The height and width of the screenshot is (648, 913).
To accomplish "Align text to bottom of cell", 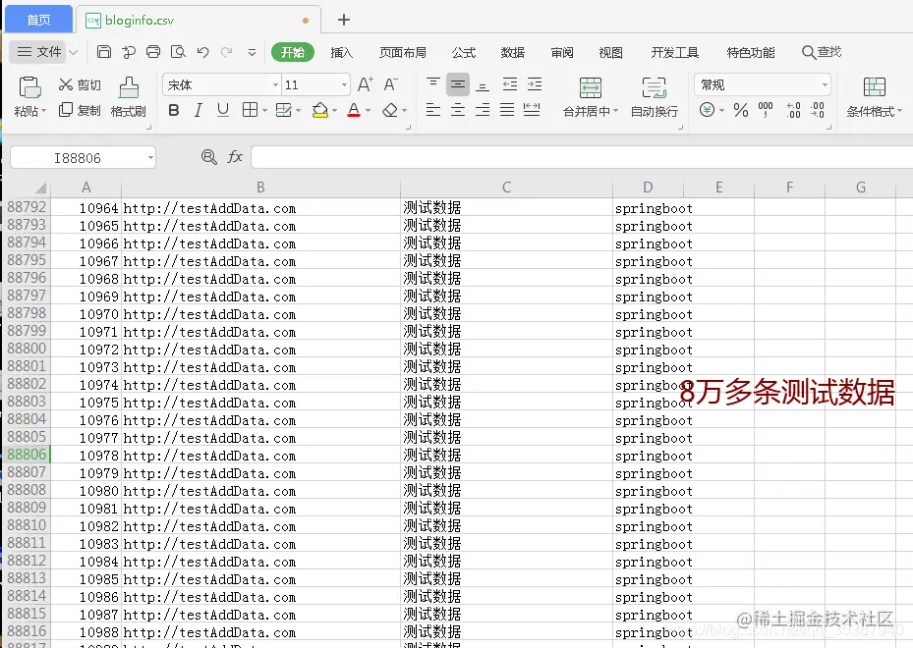I will pyautogui.click(x=483, y=86).
